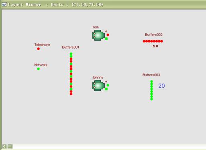Click the arrow above Tom's red dot
The image size is (206, 150).
(106, 31)
